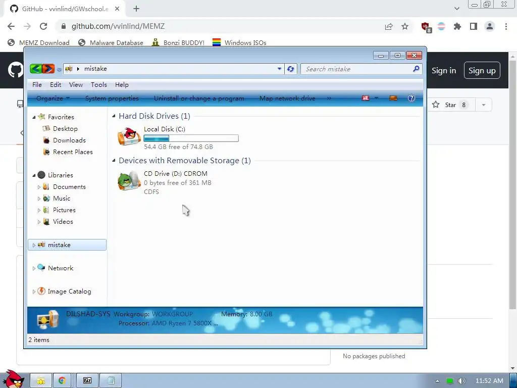Toggle the Chrome side panel
Image resolution: width=517 pixels, height=388 pixels.
point(474,26)
